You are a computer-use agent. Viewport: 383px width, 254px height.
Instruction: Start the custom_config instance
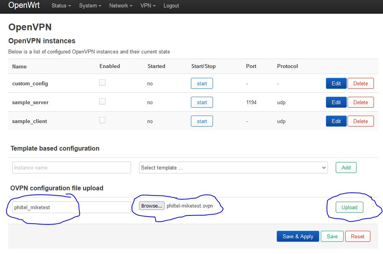pyautogui.click(x=202, y=83)
